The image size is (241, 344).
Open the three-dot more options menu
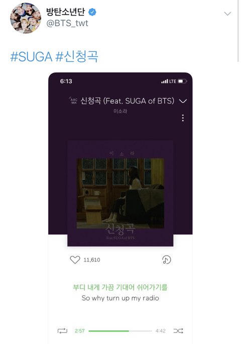pos(183,118)
